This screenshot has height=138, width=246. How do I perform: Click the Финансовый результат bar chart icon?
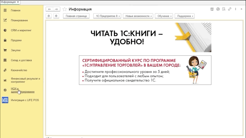(x=5, y=80)
